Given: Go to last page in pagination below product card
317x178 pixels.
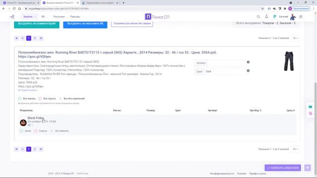Looking at the screenshot, I should [41, 149].
